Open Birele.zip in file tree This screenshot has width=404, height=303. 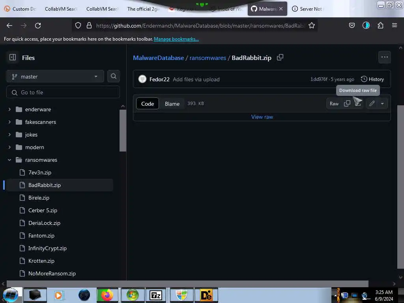pos(39,198)
